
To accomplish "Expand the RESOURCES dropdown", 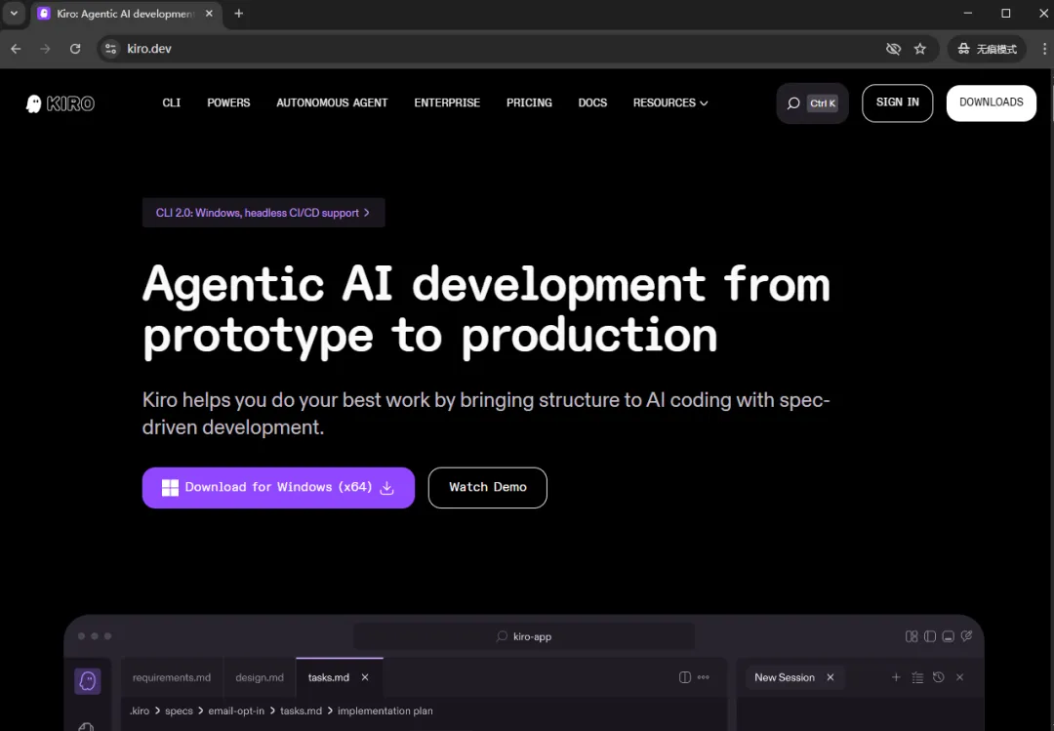I will (x=670, y=102).
